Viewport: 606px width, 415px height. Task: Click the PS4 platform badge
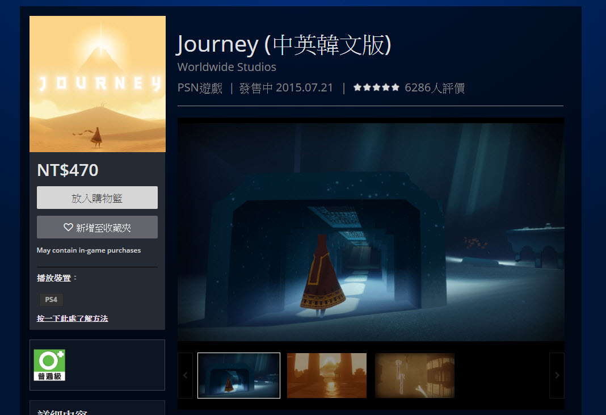(51, 299)
